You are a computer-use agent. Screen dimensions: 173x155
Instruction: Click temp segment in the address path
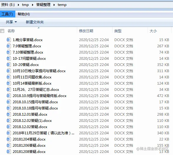(62, 5)
